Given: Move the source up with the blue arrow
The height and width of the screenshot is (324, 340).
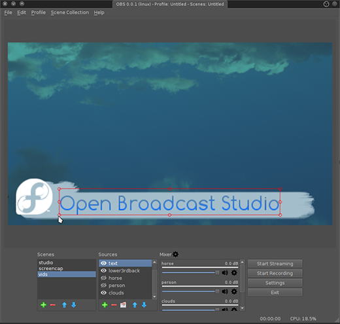Looking at the screenshot, I should pyautogui.click(x=135, y=305).
